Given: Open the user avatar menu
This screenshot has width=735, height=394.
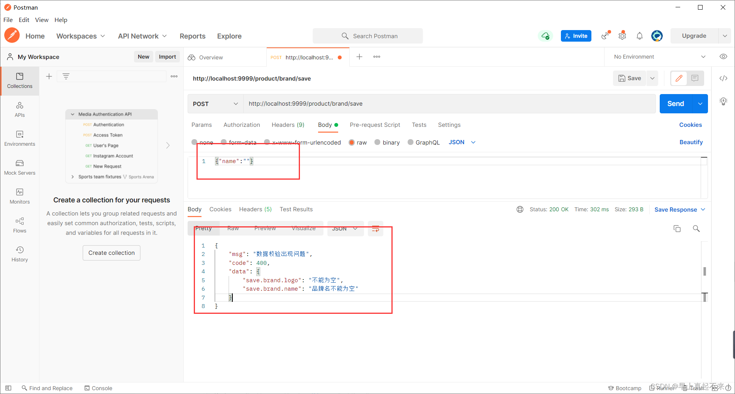Looking at the screenshot, I should 657,36.
